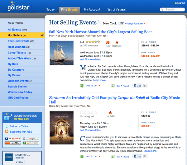187x165 pixels.
Task: Open the Today tab
Action: (x=50, y=10)
